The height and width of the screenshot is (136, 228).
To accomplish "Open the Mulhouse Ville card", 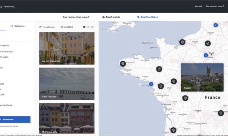I will [67, 118].
